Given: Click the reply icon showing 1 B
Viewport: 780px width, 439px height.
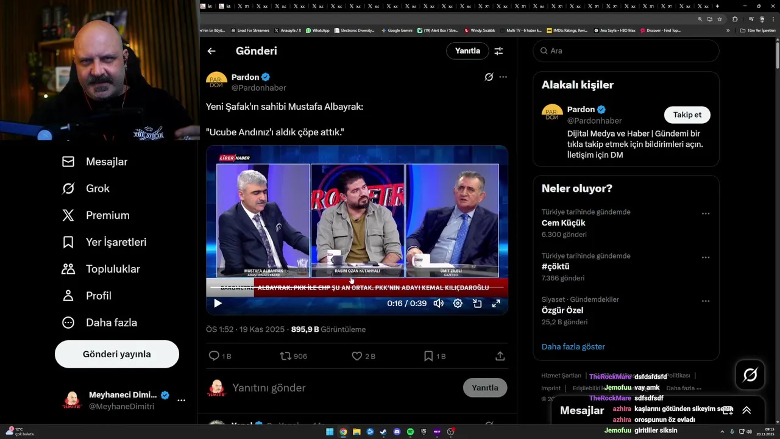Looking at the screenshot, I should coord(220,356).
